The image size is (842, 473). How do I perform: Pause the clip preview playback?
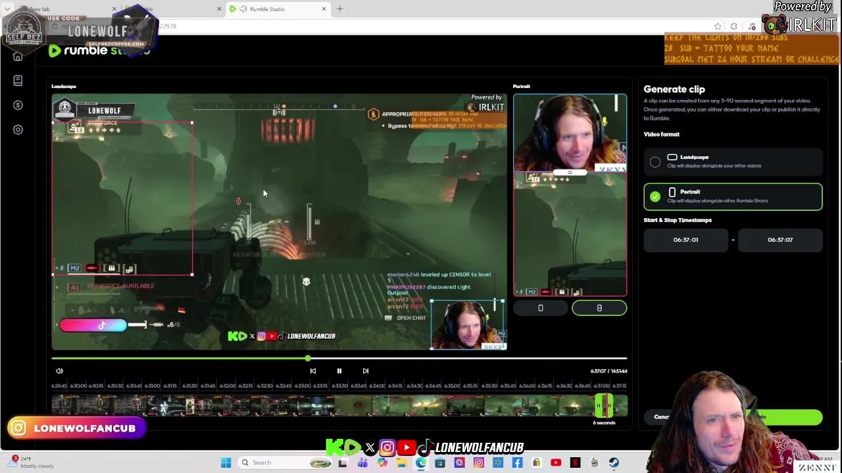point(339,371)
